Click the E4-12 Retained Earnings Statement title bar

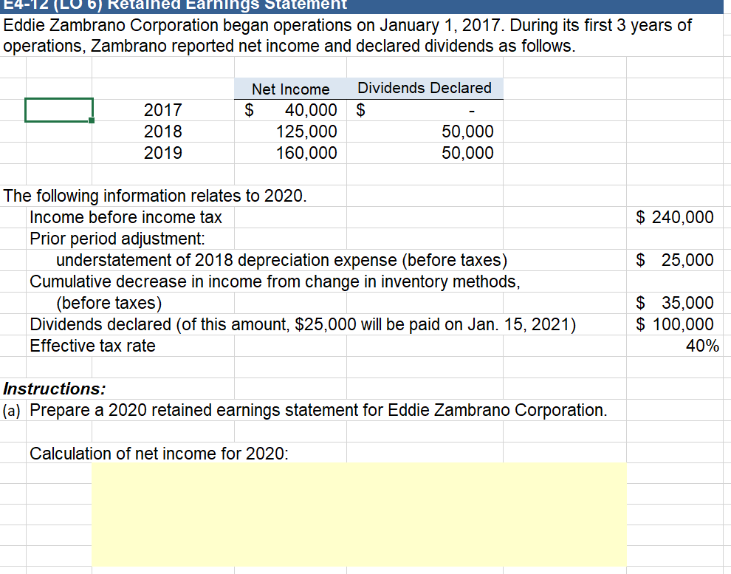point(362,6)
